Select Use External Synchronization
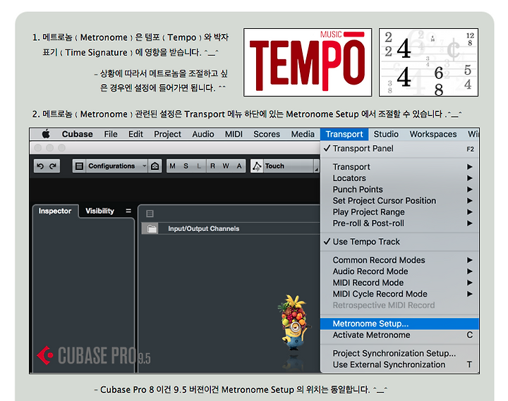The width and height of the screenshot is (508, 401). (x=399, y=364)
